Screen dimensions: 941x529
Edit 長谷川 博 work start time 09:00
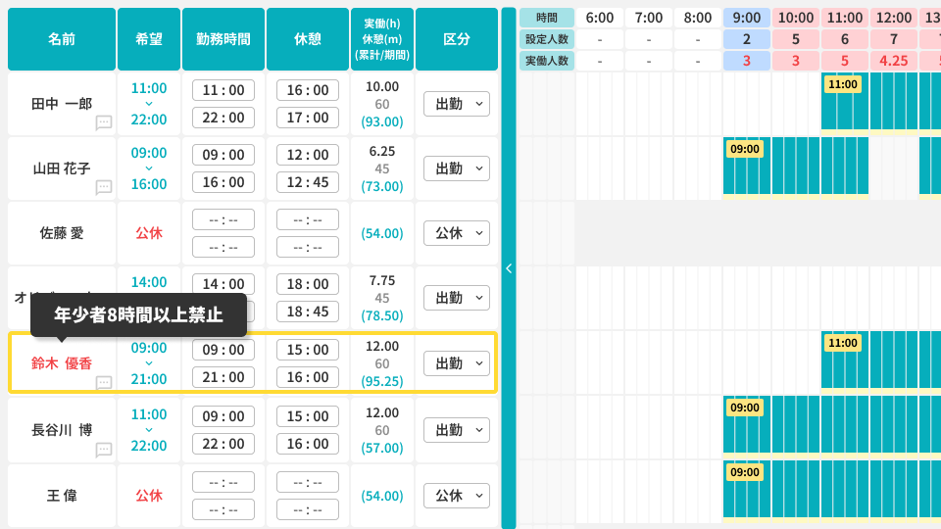point(223,416)
